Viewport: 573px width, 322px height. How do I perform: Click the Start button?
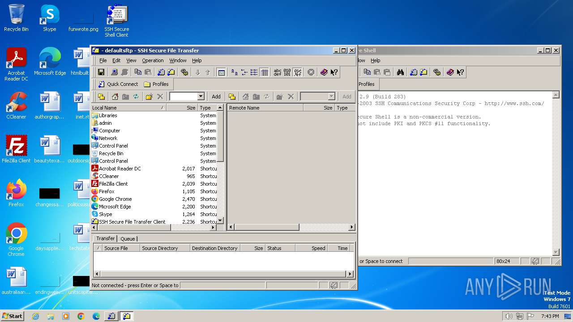[13, 316]
